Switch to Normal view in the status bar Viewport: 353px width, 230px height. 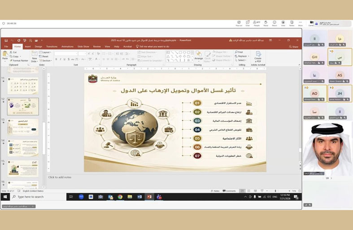[x=242, y=191]
